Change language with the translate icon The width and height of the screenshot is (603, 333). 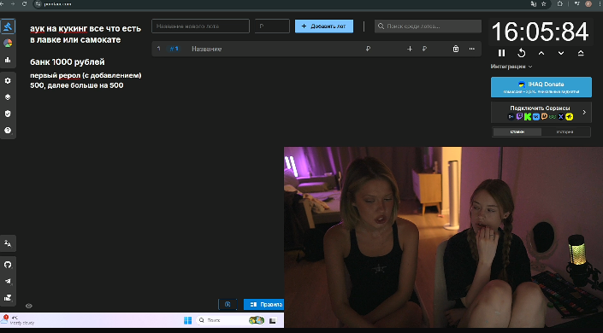click(8, 243)
